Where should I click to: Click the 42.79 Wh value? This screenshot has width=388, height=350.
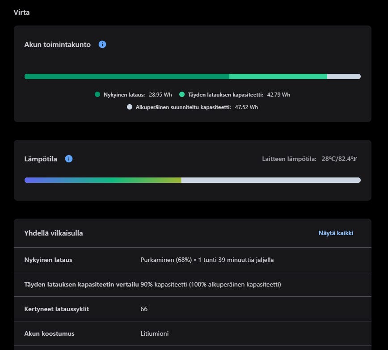point(278,95)
